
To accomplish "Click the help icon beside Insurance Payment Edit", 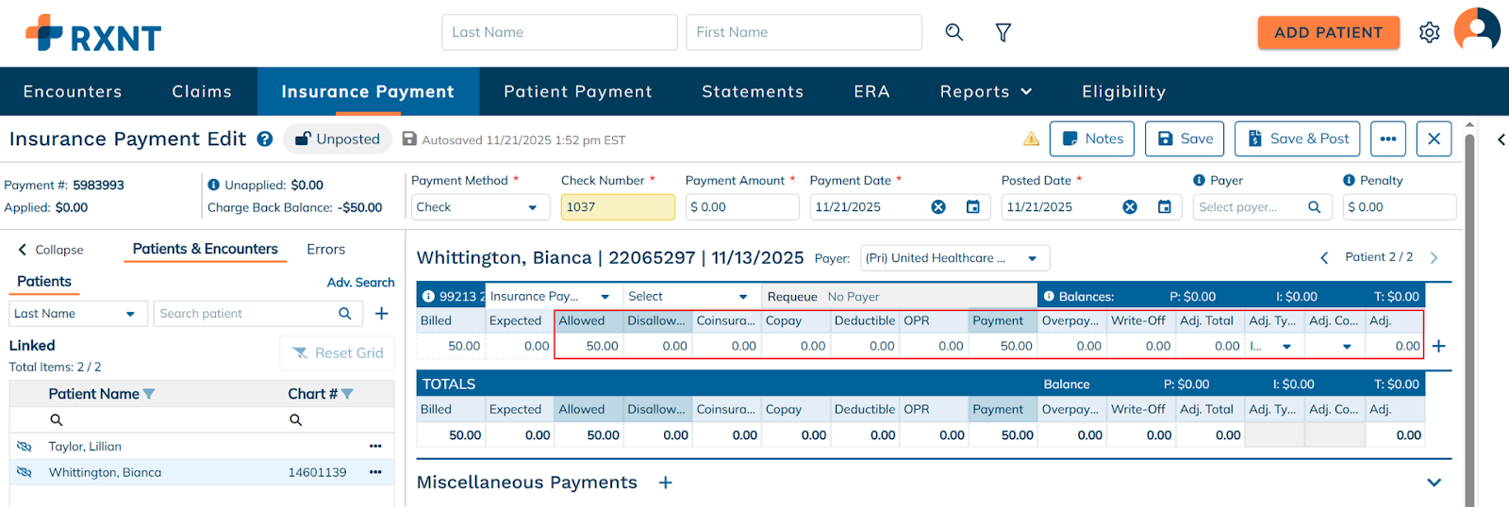I will click(x=265, y=139).
